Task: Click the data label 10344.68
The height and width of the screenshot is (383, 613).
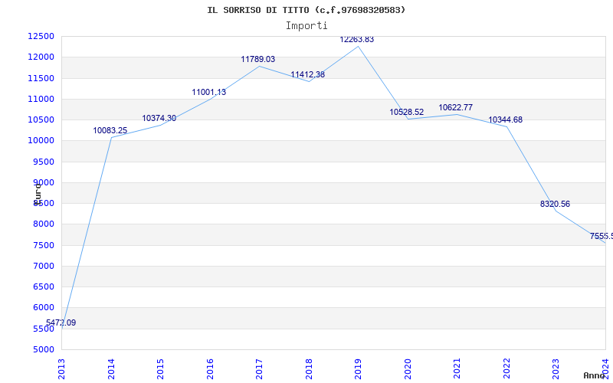Action: coord(506,120)
